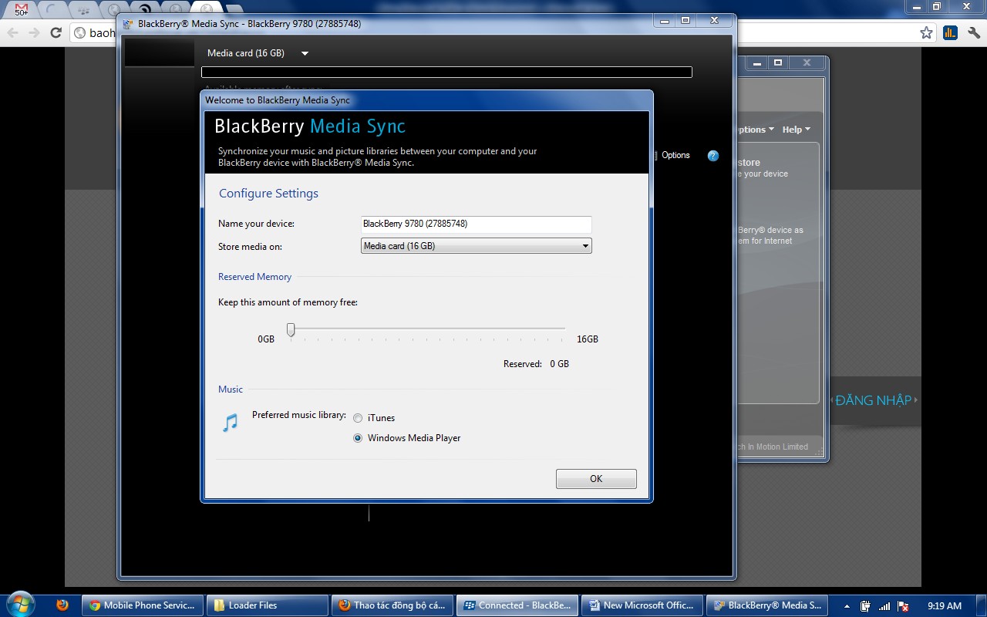The image size is (987, 617).
Task: Bookmark page with the star icon
Action: coord(926,32)
